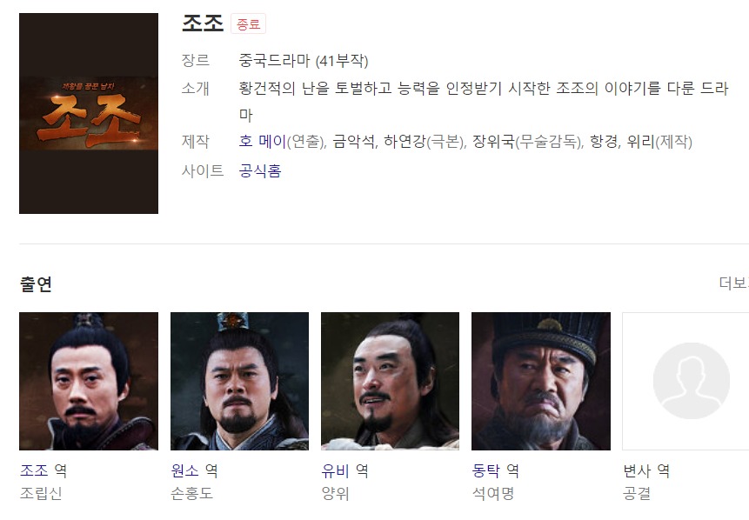The width and height of the screenshot is (749, 520).
Task: Click the 호 메이 director link
Action: point(262,142)
